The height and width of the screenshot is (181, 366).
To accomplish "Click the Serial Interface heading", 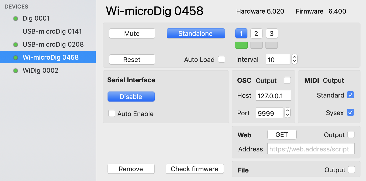I will click(131, 80).
